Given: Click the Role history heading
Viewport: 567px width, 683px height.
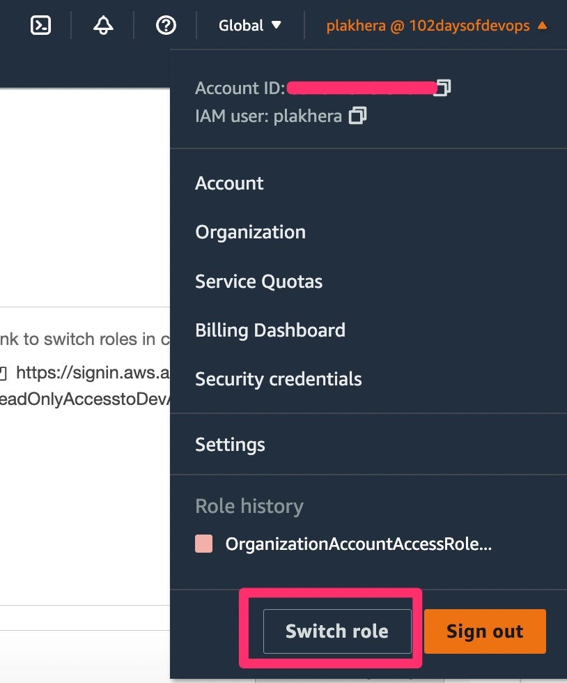Looking at the screenshot, I should point(249,506).
